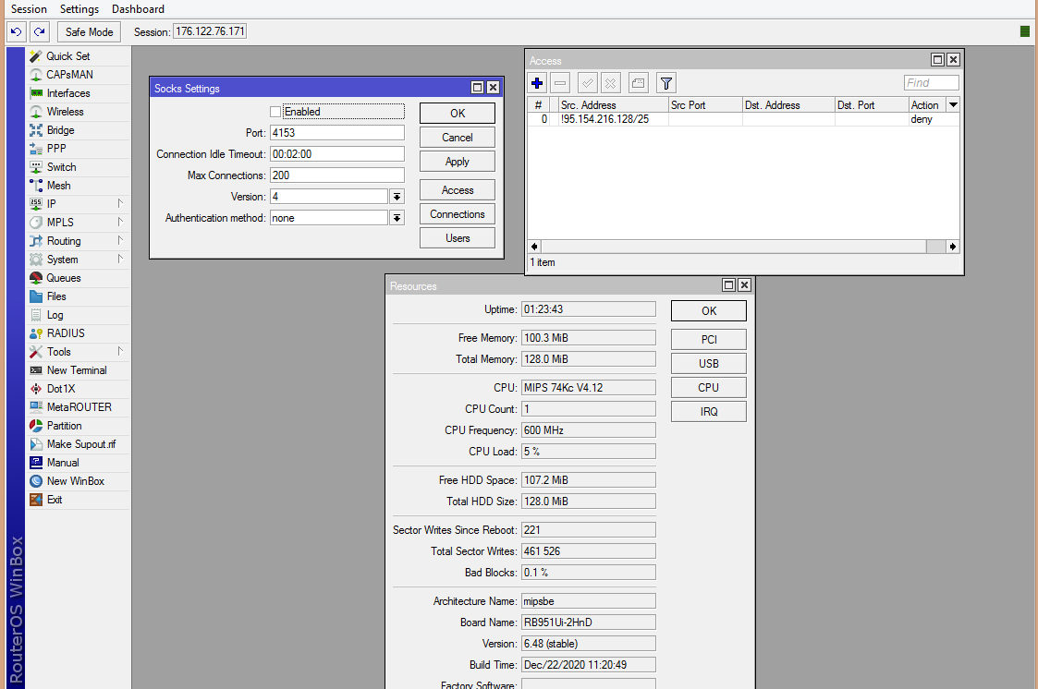
Task: Click the disable X icon in Access window
Action: [610, 83]
